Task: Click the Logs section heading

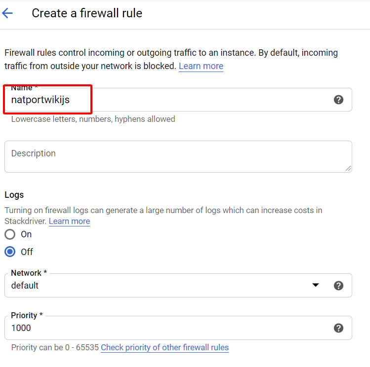Action: click(14, 195)
